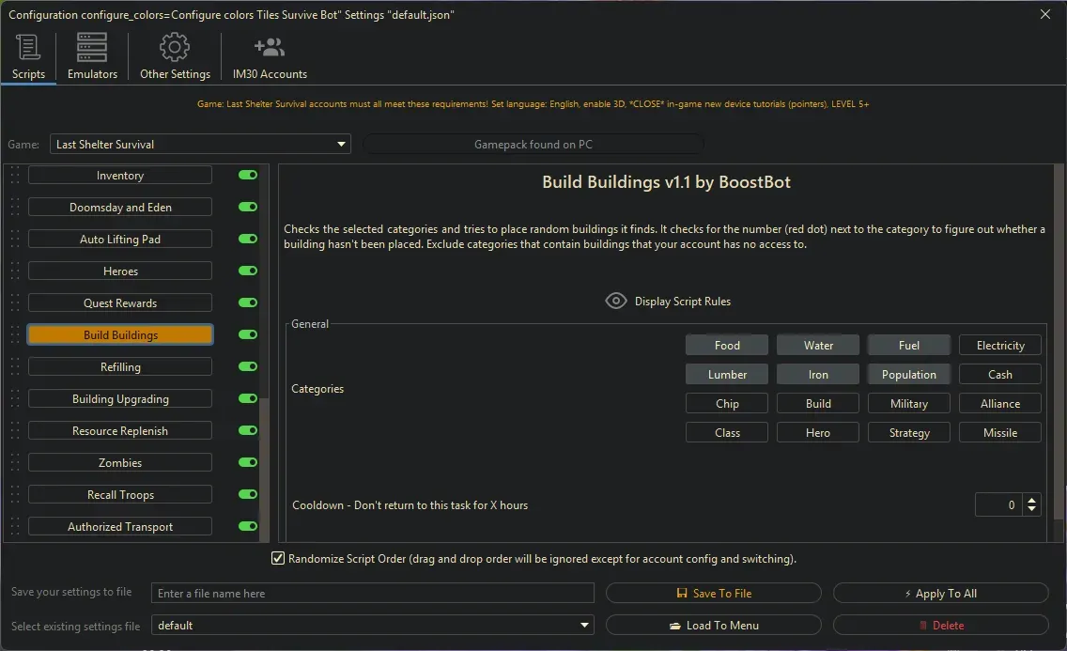Deselect the Food category
Screen dimensions: 1067x651
(x=727, y=346)
